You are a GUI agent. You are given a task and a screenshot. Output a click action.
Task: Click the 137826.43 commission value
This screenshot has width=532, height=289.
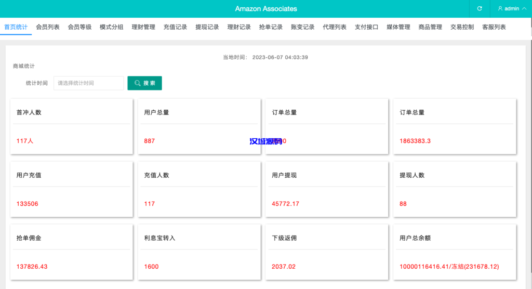(32, 267)
